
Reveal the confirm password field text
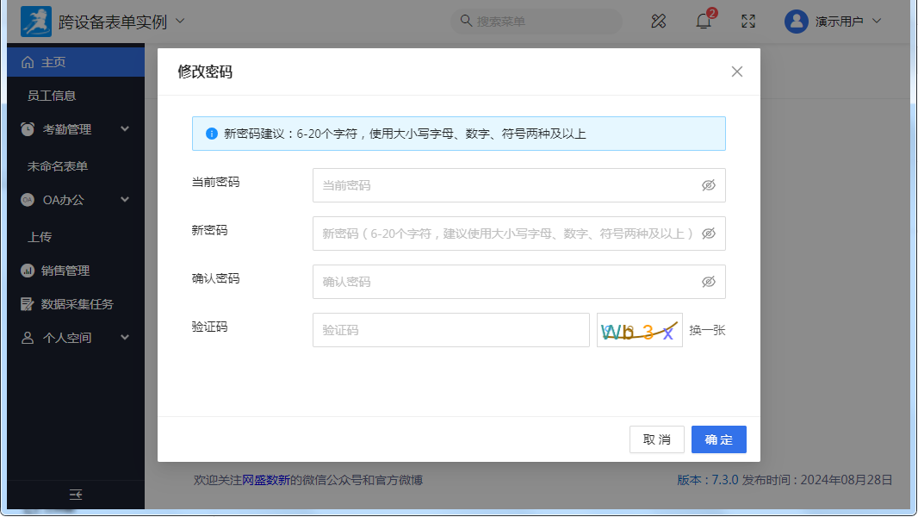(708, 282)
